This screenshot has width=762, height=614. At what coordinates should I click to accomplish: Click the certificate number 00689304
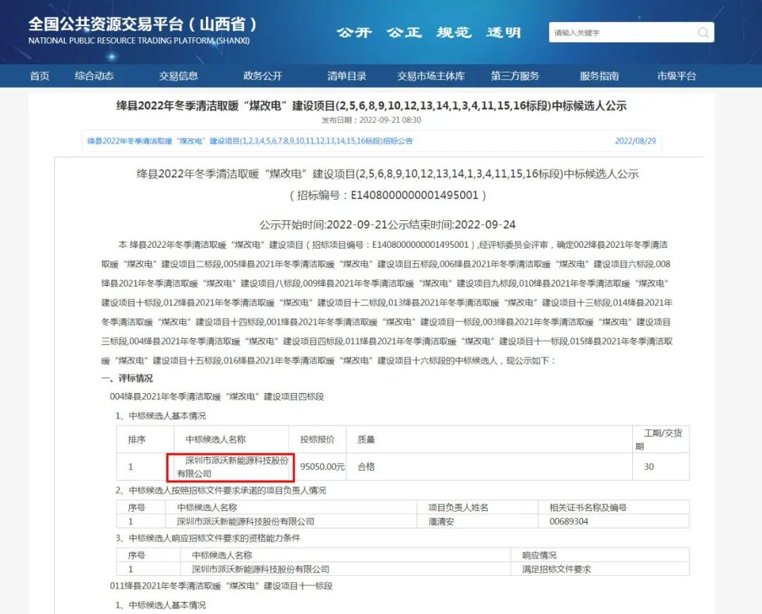click(x=569, y=522)
